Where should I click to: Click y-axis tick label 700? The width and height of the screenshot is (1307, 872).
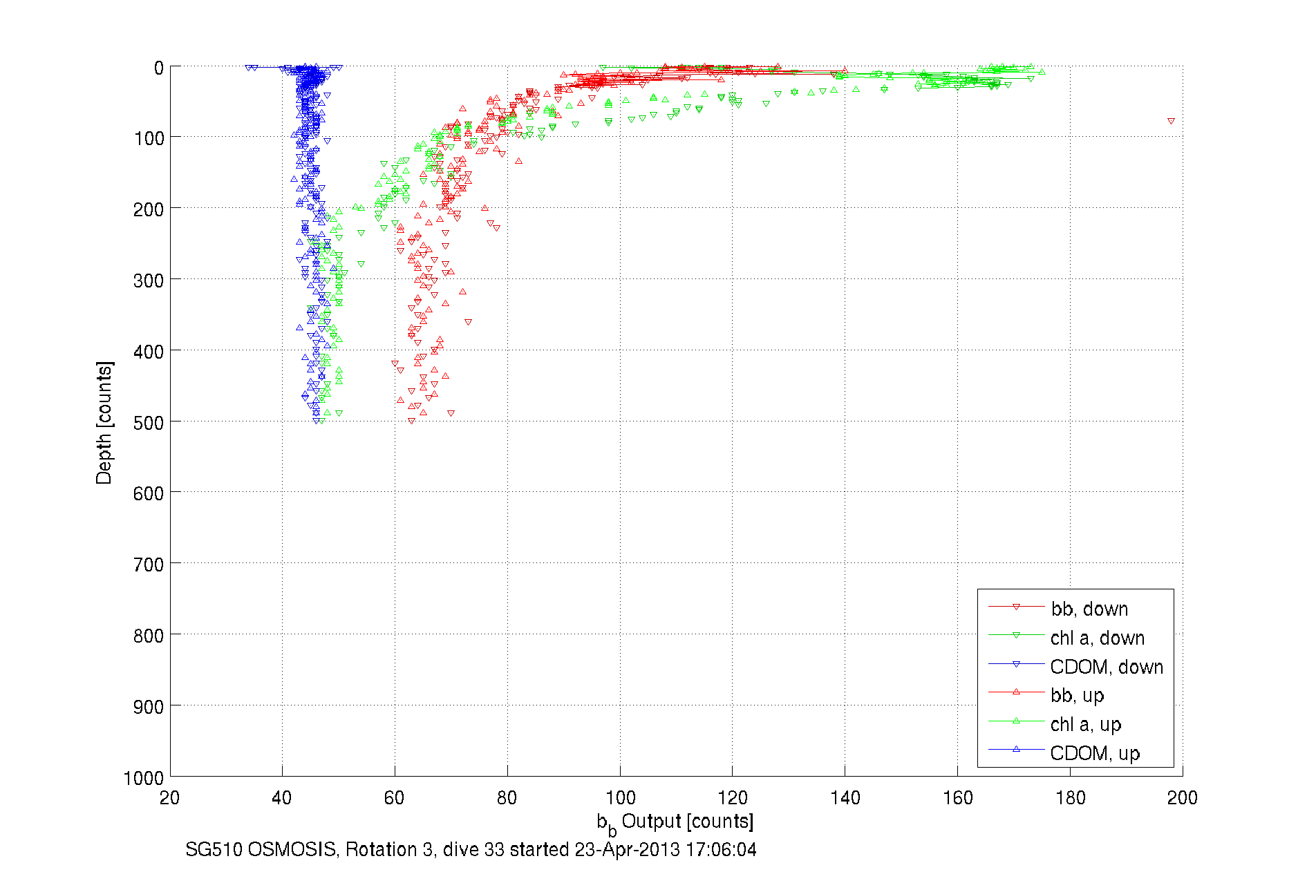(149, 565)
